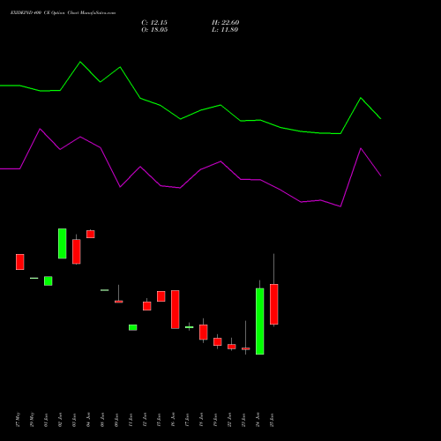Click the chart title text at top
The image size is (441, 441).
(63, 13)
